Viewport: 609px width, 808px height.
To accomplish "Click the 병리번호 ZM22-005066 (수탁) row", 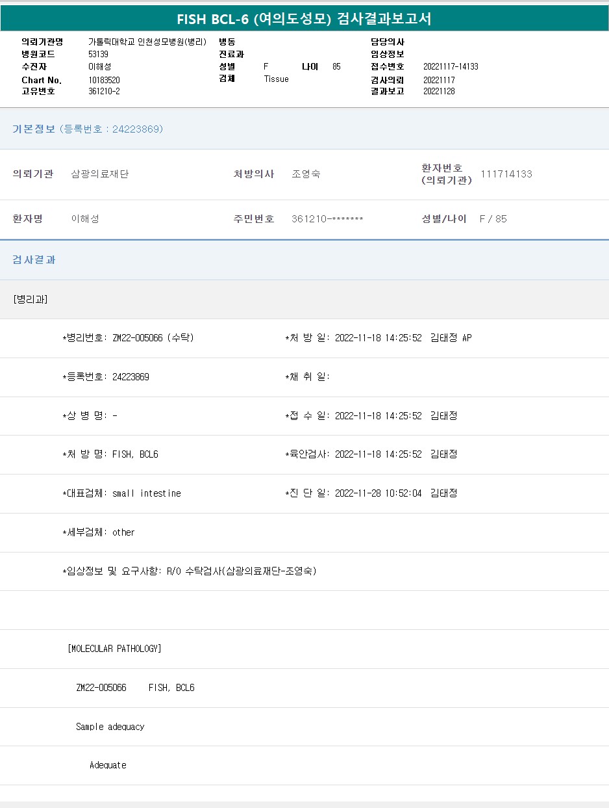I will click(x=128, y=338).
